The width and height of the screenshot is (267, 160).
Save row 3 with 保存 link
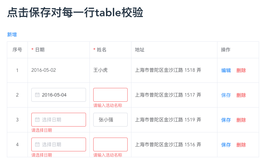pos(226,120)
